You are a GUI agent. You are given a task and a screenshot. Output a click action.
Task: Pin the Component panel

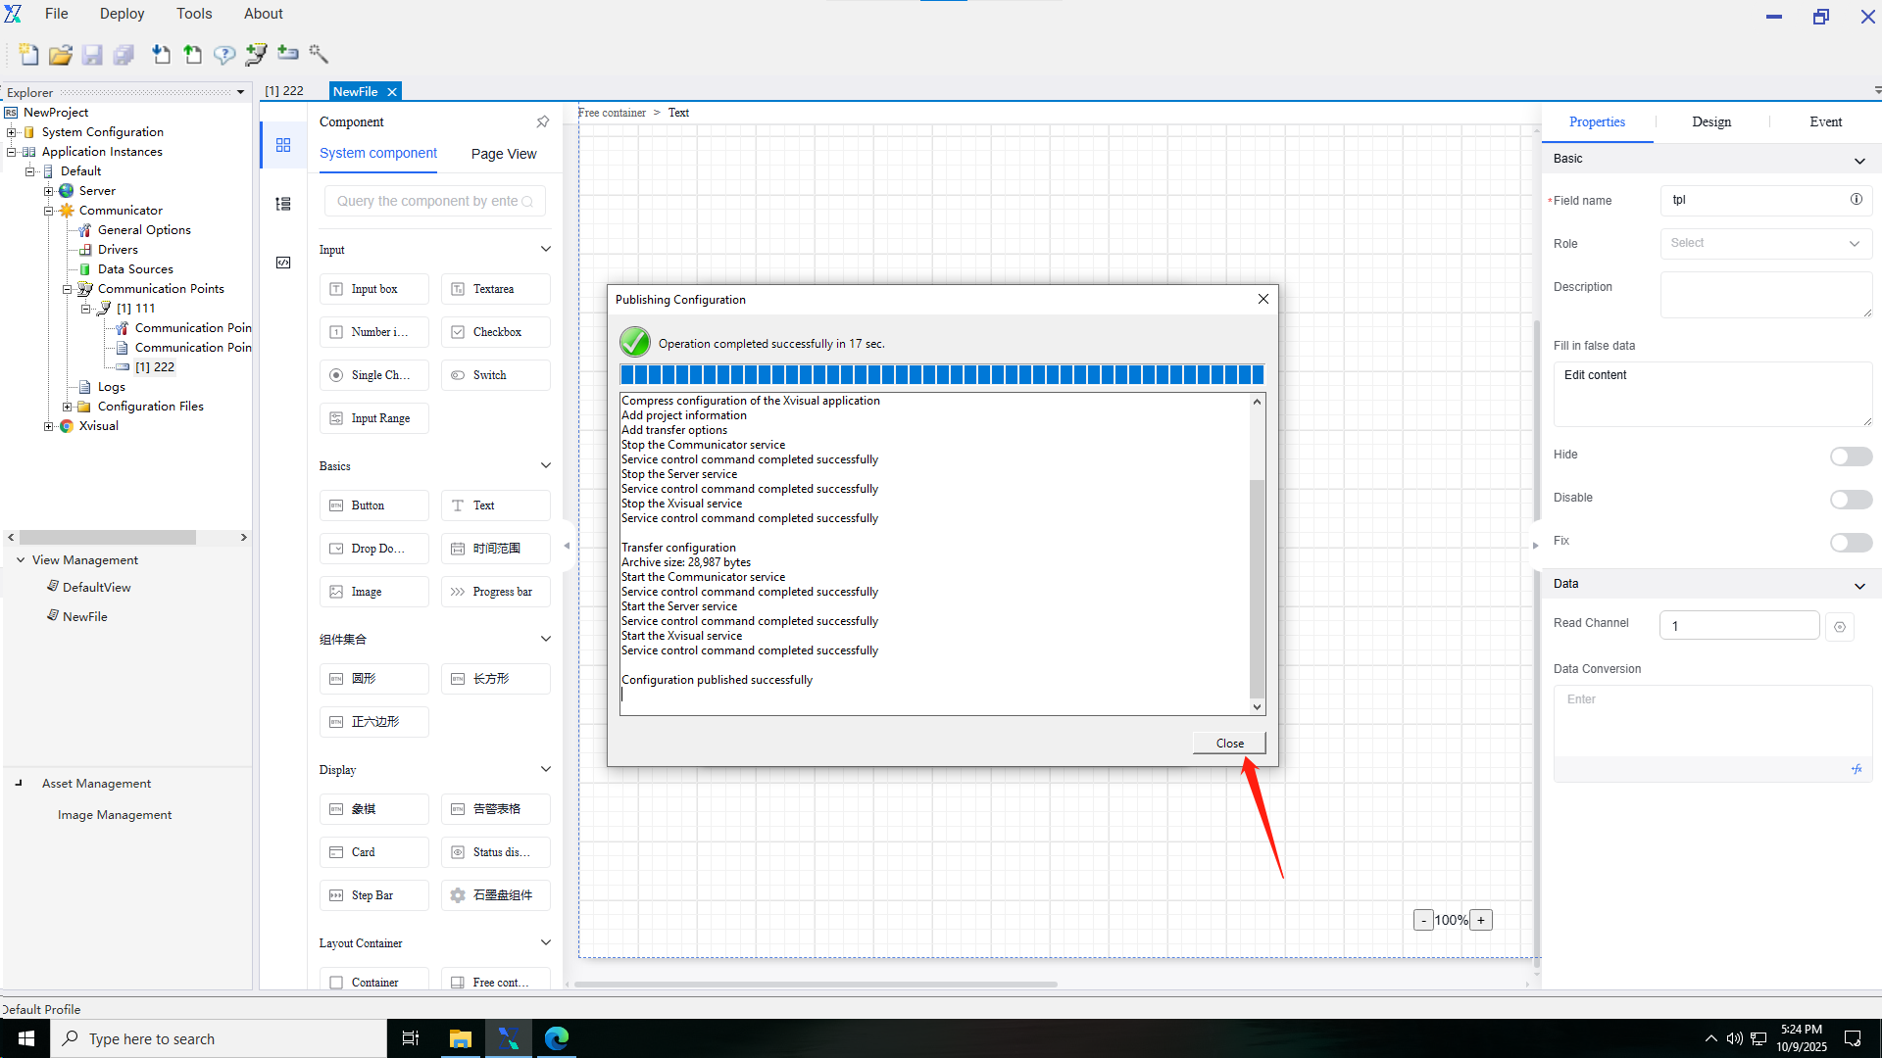(x=542, y=122)
